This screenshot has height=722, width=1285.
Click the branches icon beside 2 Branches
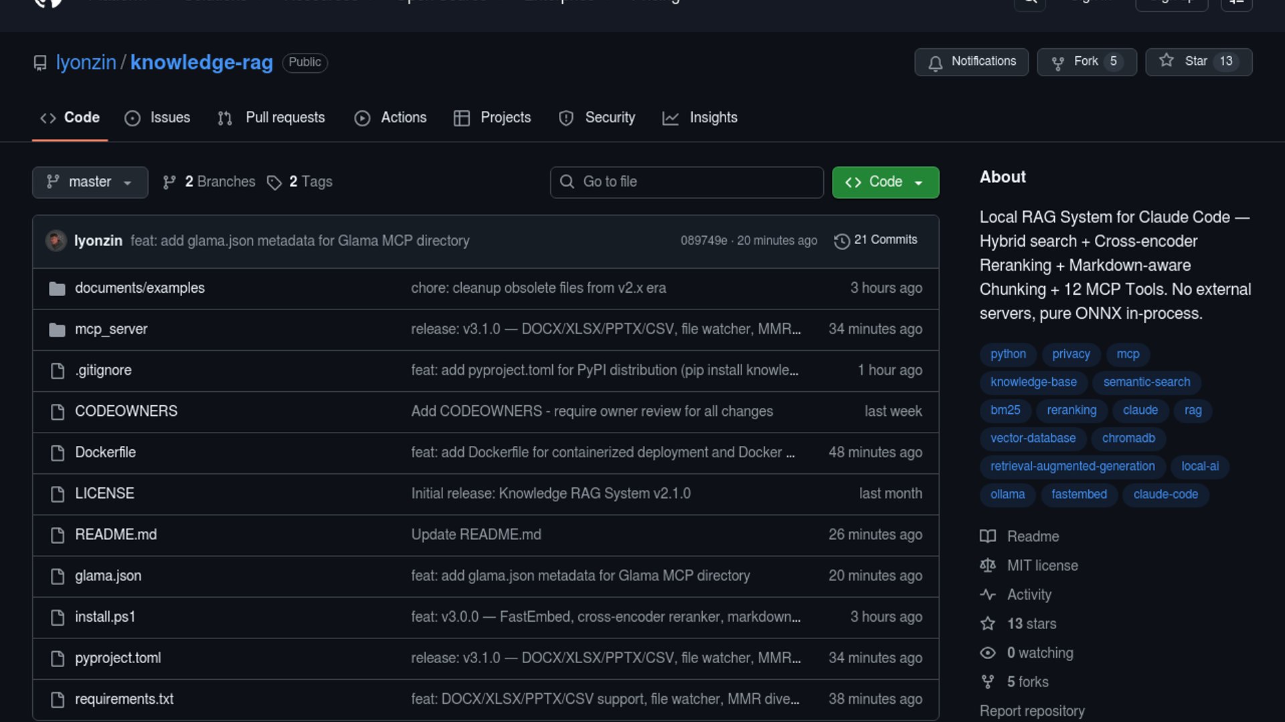169,183
